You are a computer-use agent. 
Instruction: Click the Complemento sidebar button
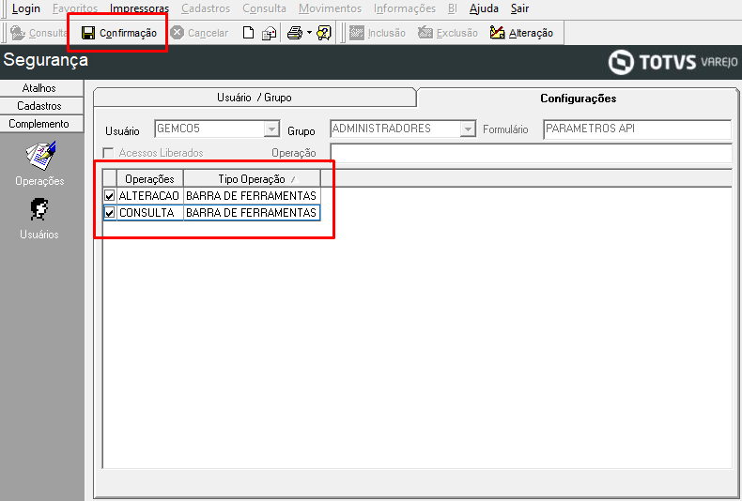point(39,124)
